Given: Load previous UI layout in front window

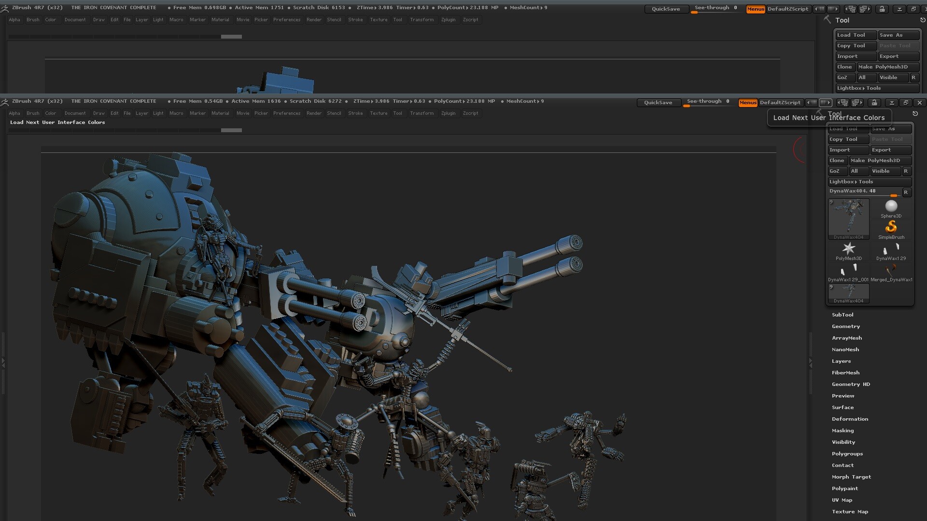Looking at the screenshot, I should pyautogui.click(x=843, y=103).
